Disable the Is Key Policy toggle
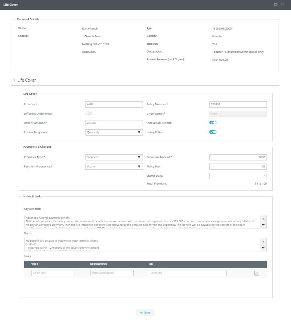 point(213,132)
